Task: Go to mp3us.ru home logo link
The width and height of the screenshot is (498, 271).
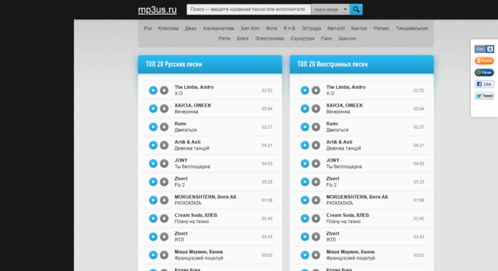Action: tap(157, 10)
